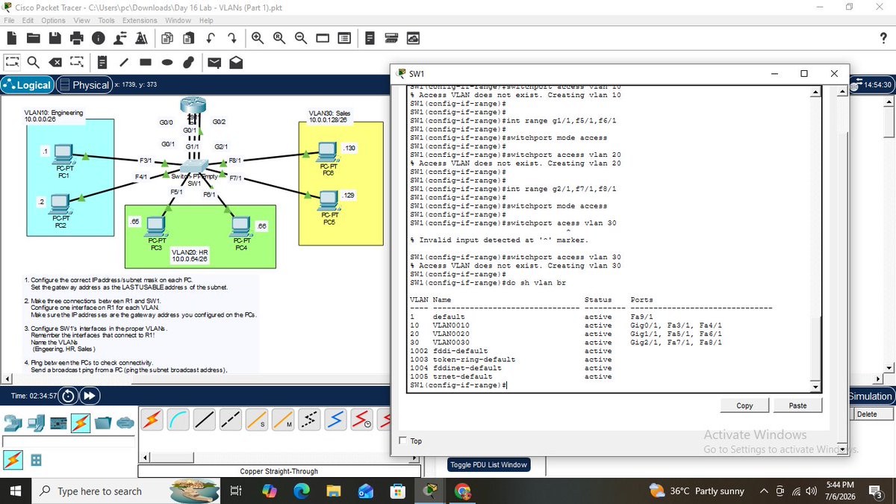Click the Copy button in SW1 window
This screenshot has height=504, width=896.
(x=744, y=405)
